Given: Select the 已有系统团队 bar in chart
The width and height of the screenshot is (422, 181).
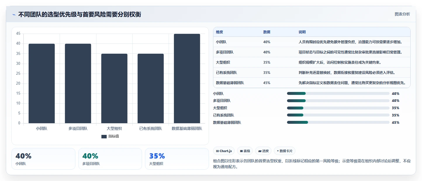Looking at the screenshot, I should [151, 88].
